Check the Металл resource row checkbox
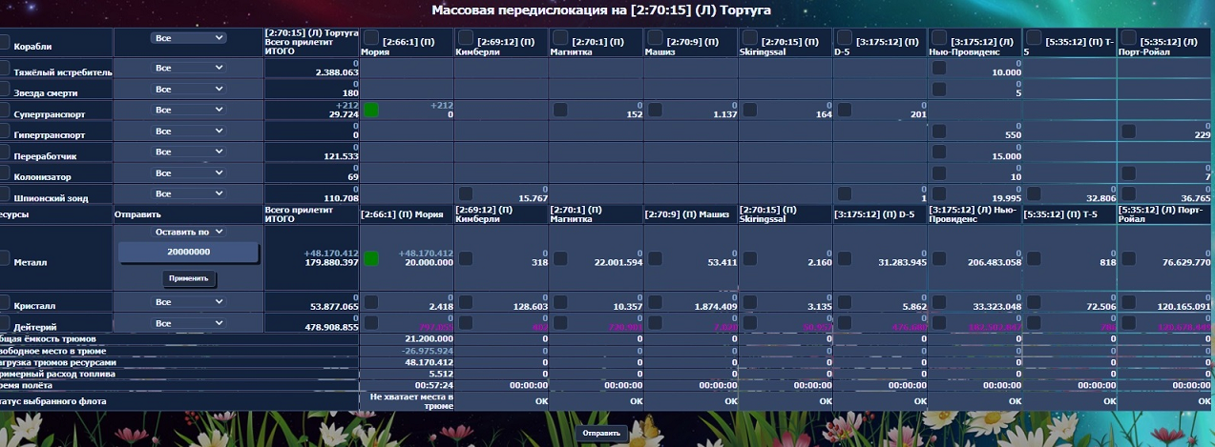 pyautogui.click(x=5, y=258)
